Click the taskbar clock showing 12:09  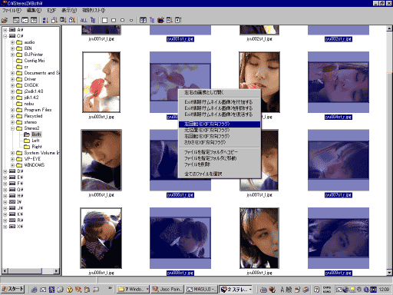[x=384, y=290]
